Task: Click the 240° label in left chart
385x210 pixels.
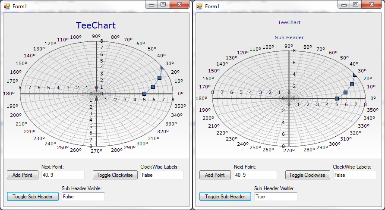Action: [50, 144]
